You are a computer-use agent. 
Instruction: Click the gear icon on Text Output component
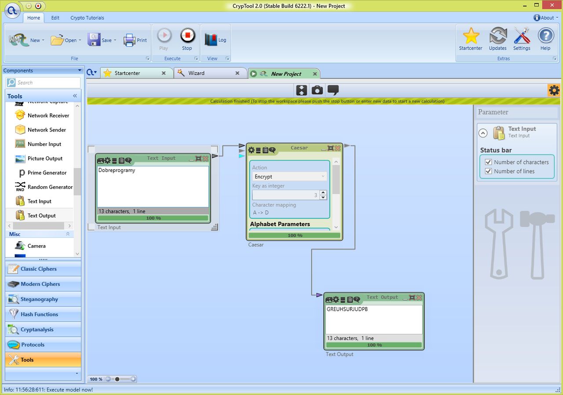coord(336,299)
